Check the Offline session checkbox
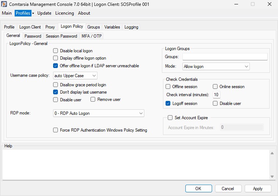278x196 pixels. click(x=168, y=87)
